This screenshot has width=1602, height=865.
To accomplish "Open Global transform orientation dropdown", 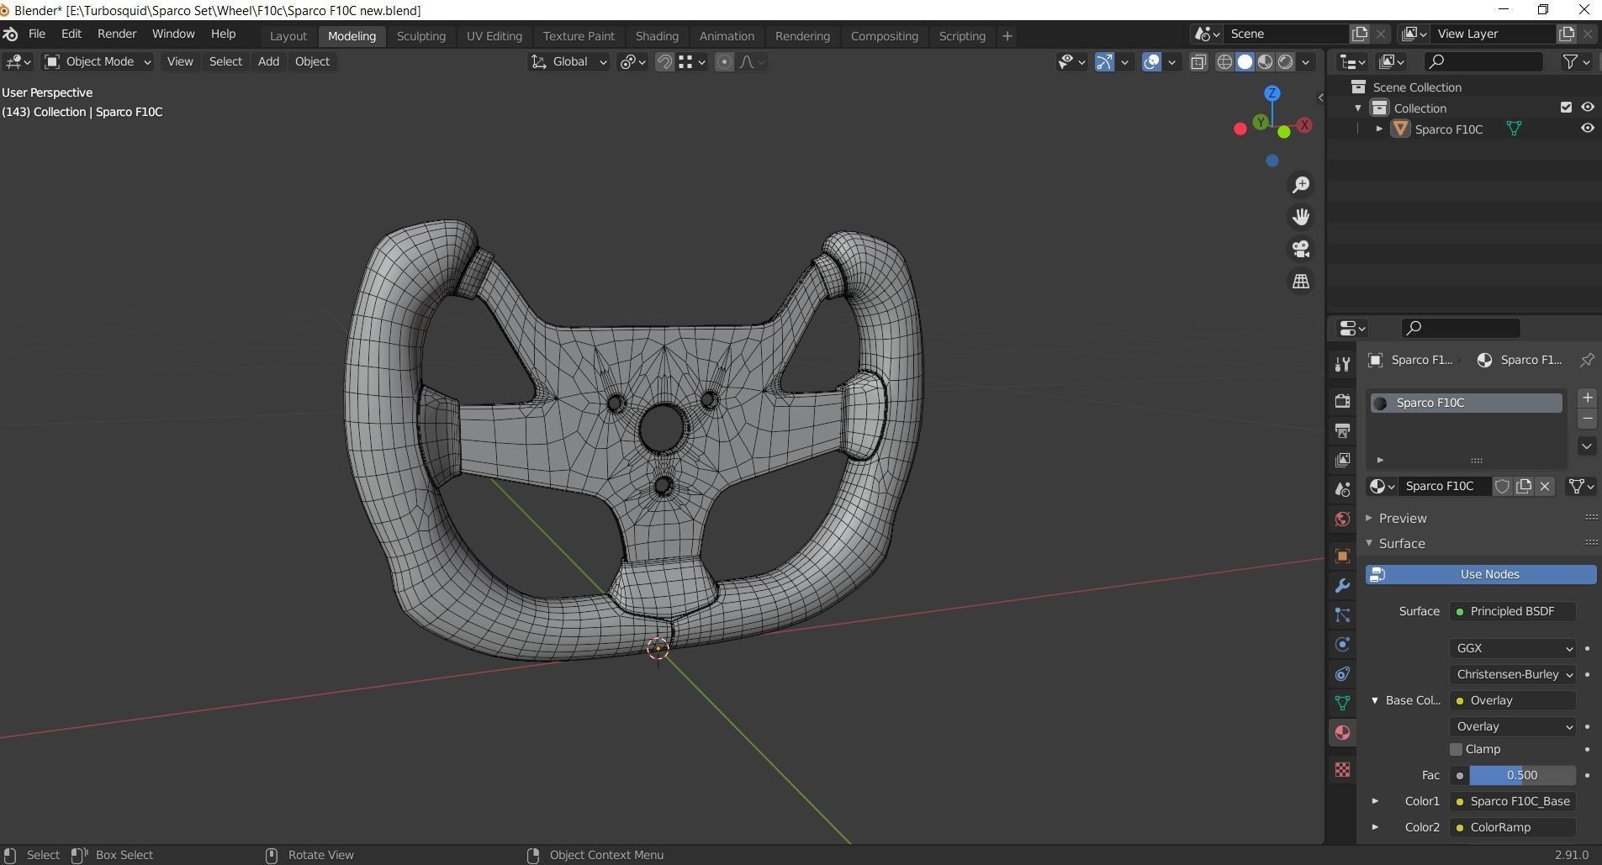I will click(x=568, y=61).
